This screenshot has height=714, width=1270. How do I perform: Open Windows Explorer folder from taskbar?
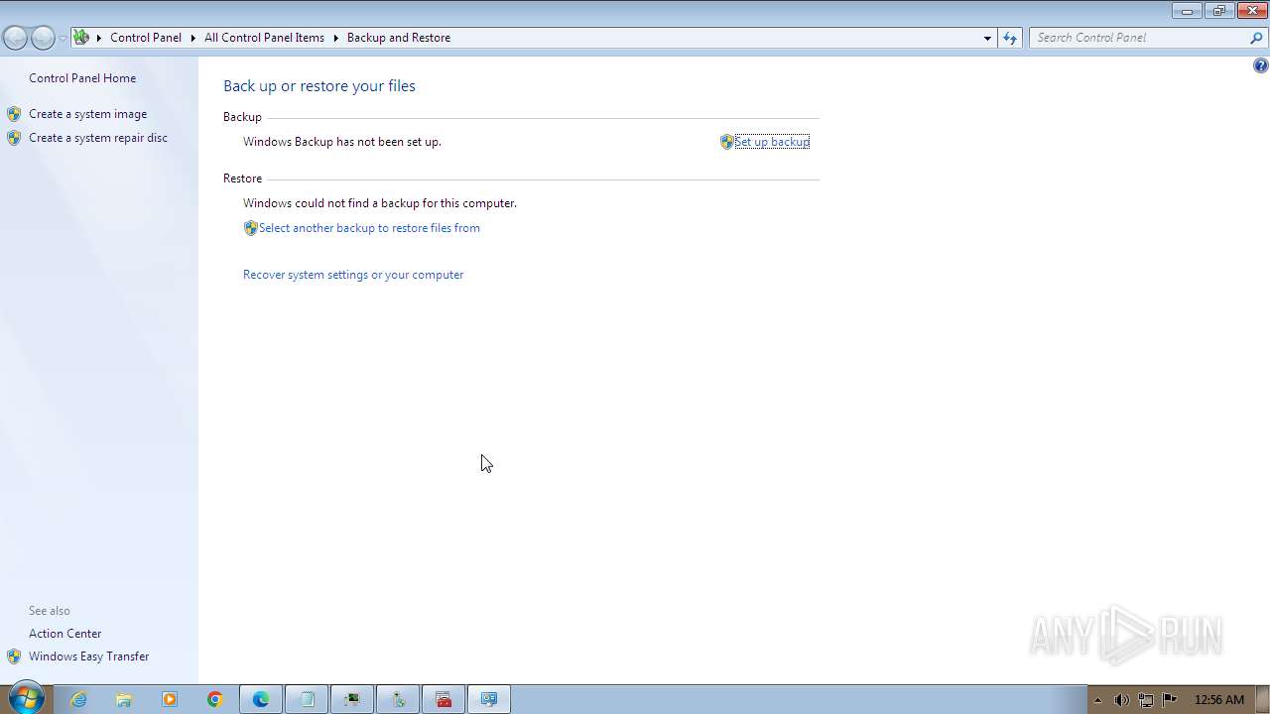[124, 699]
